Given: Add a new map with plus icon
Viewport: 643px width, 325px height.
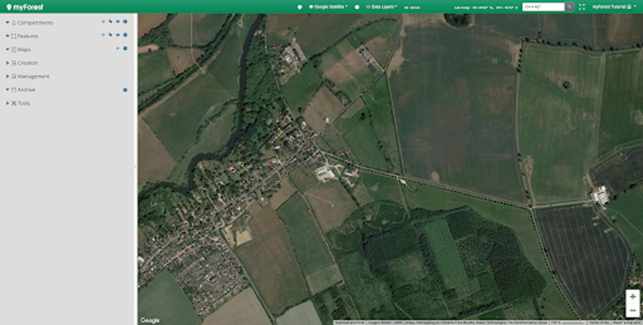Looking at the screenshot, I should tap(118, 48).
